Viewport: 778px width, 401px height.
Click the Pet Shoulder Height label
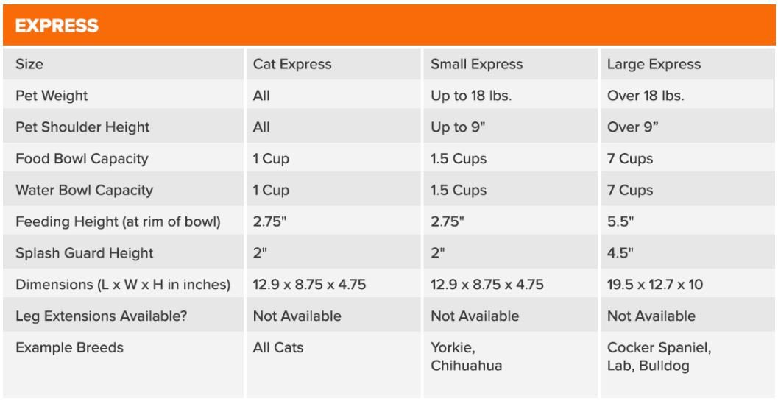pos(82,127)
